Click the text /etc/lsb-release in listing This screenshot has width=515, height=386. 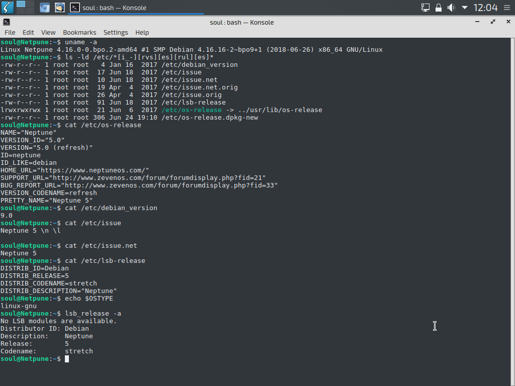194,103
